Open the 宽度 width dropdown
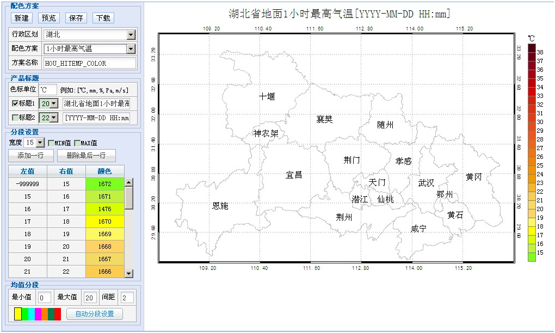Screen dimensions: 555x333 pyautogui.click(x=40, y=143)
